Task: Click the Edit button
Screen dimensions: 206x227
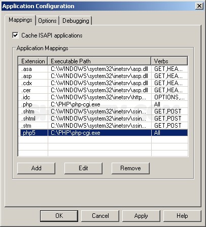Action: pyautogui.click(x=83, y=168)
